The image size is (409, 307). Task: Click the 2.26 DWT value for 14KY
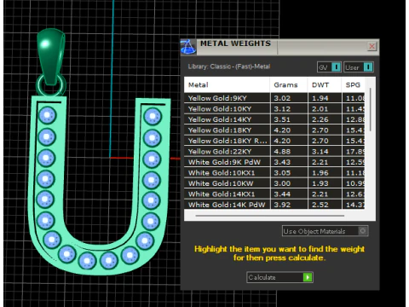(320, 119)
